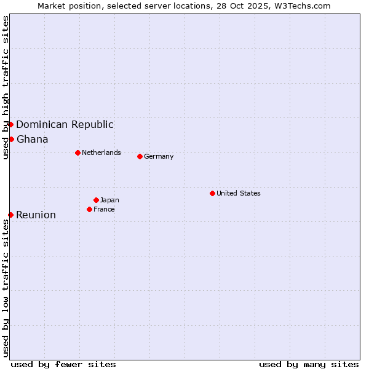Viewport: 369px width, 369px height.
Task: Select the Reunion red data point
Action: pos(10,215)
